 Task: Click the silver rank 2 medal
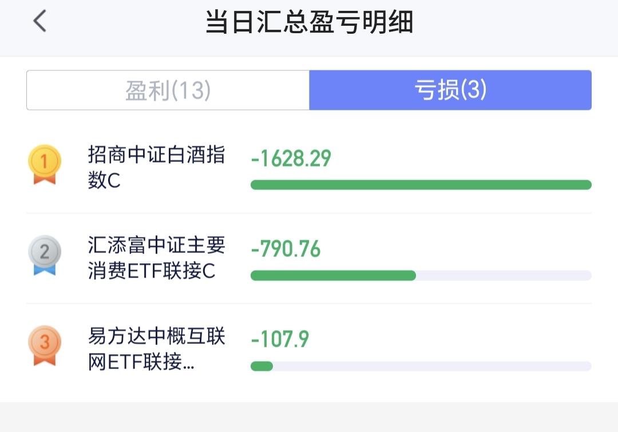45,255
